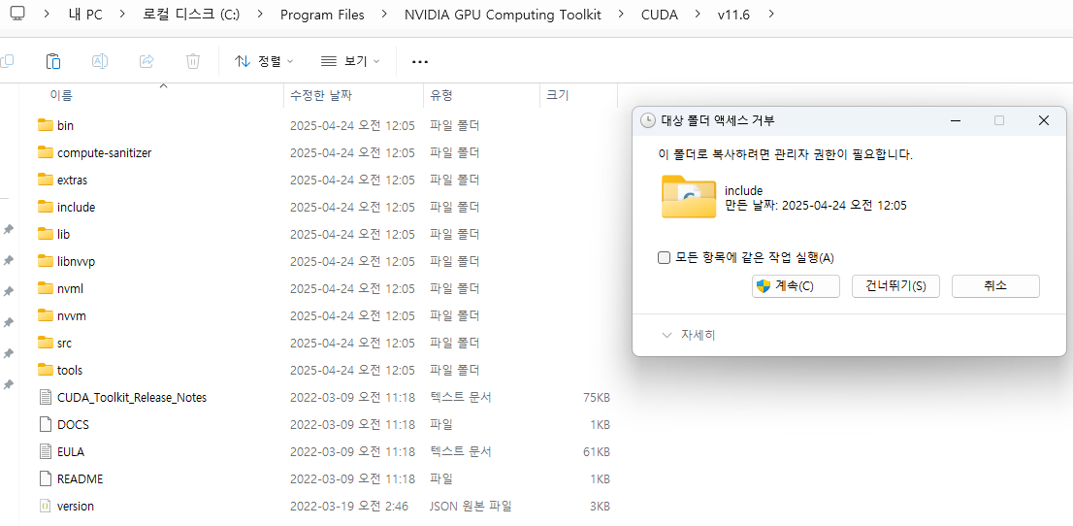The image size is (1073, 526).
Task: Select the tools folder icon
Action: point(46,370)
